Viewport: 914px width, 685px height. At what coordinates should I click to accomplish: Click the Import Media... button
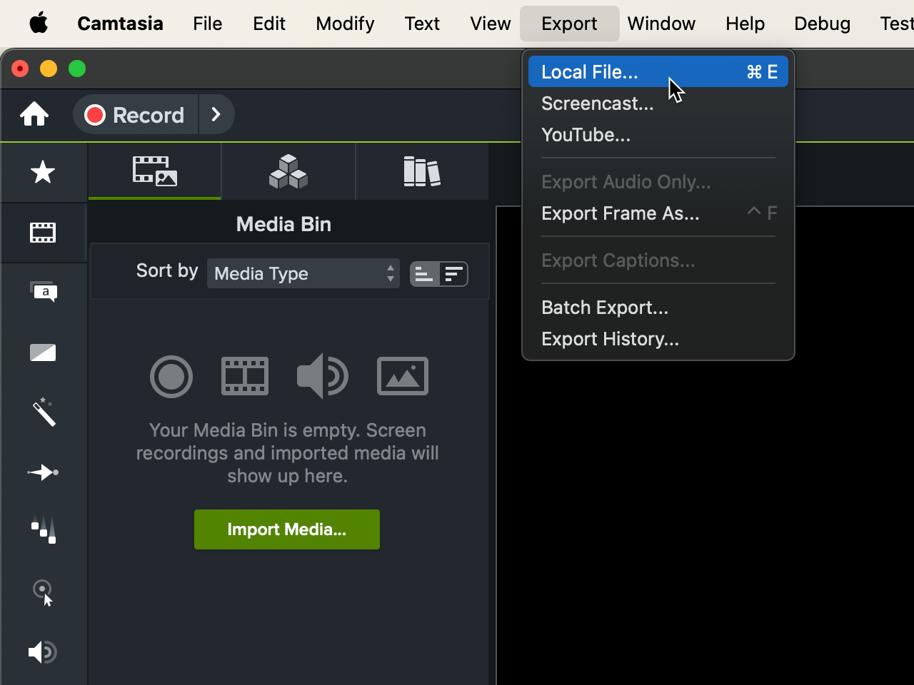[x=286, y=529]
